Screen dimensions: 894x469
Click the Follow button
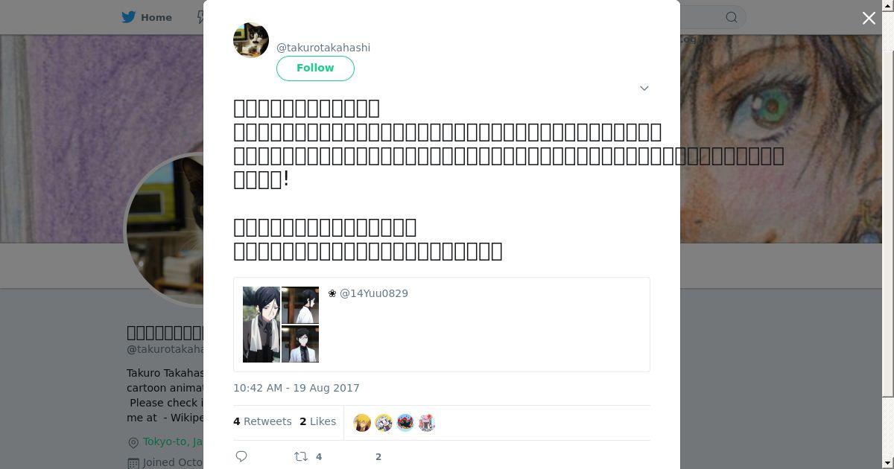315,68
